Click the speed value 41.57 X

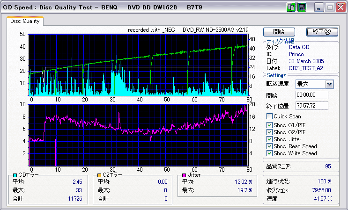[x=323, y=199]
